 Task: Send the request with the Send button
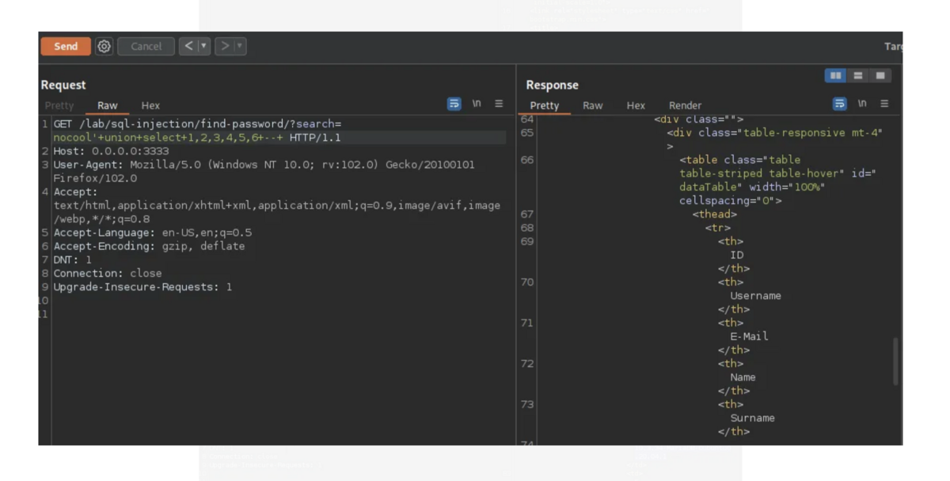click(x=66, y=47)
